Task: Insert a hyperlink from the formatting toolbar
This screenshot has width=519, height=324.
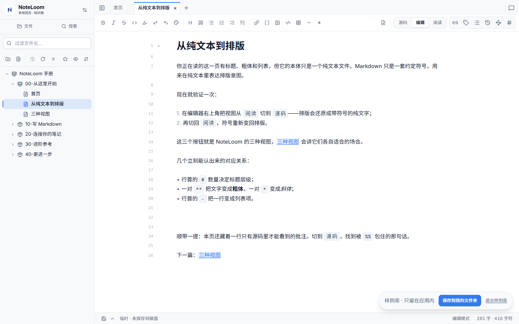Action: coord(257,23)
